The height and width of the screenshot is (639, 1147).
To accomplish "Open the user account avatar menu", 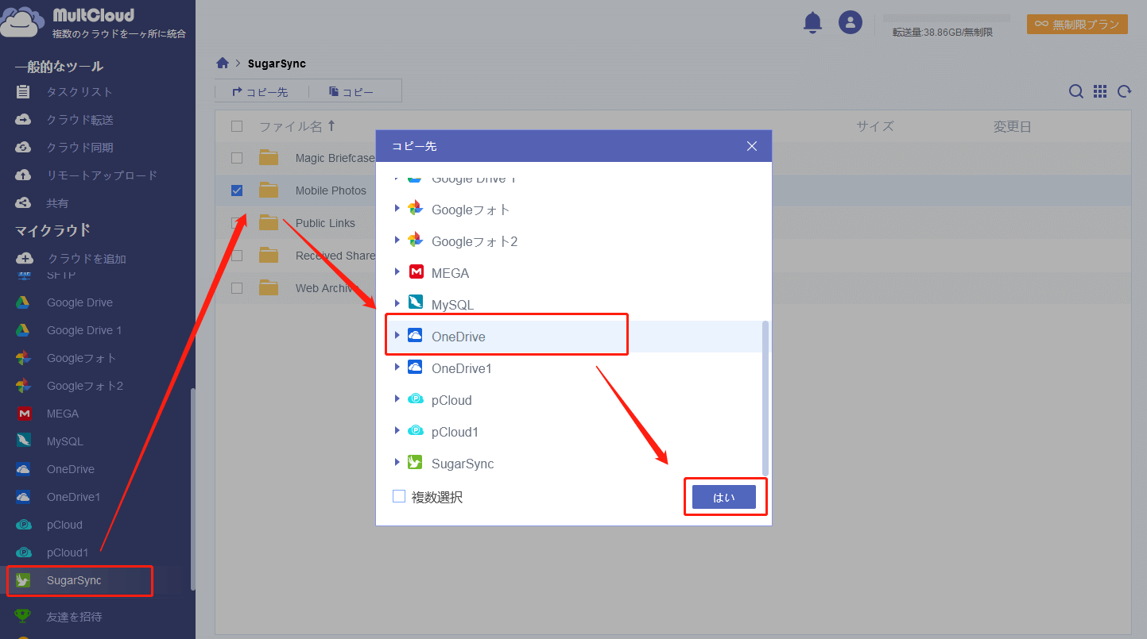I will 851,22.
